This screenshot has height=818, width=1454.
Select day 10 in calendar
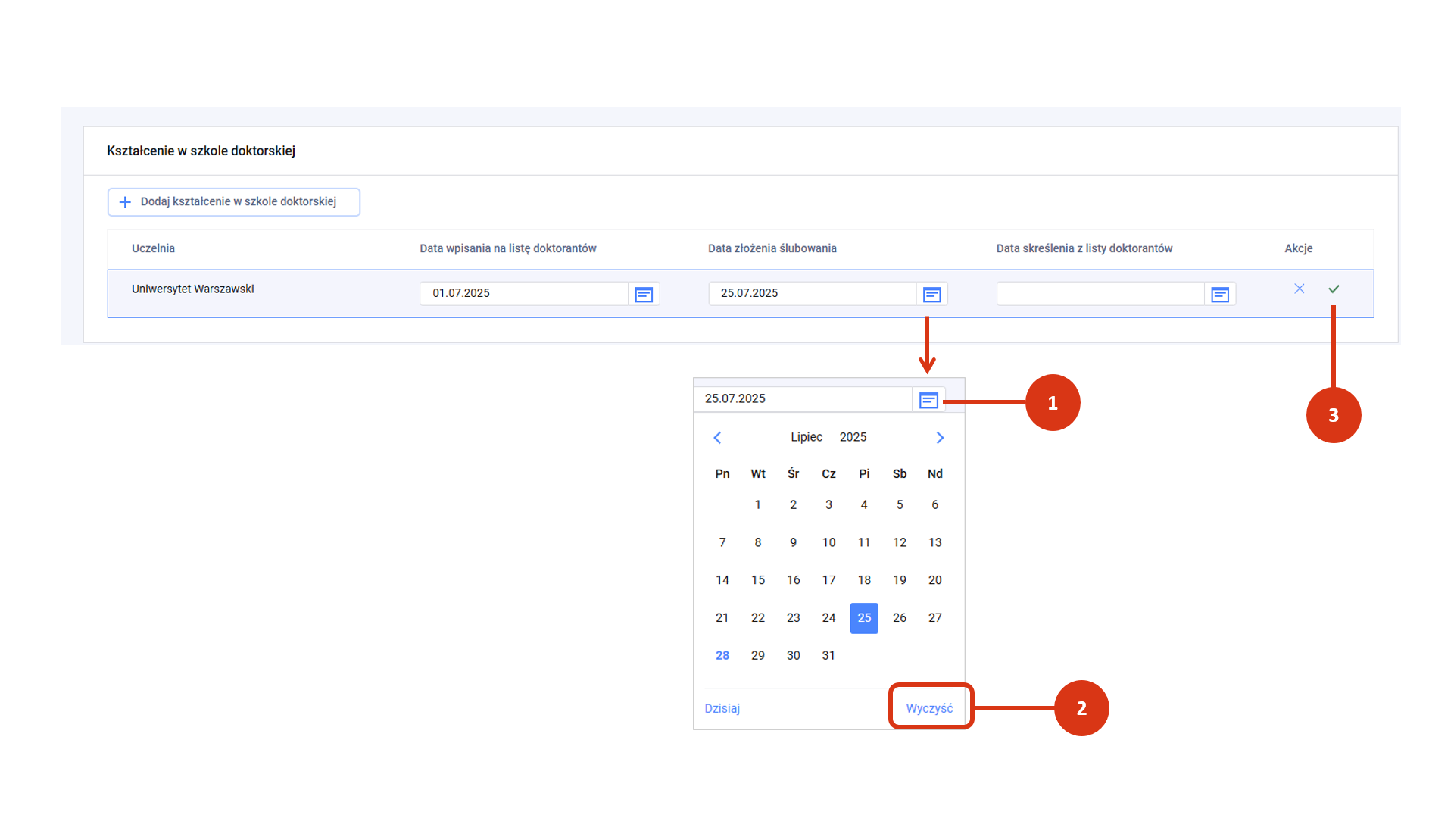click(x=828, y=542)
